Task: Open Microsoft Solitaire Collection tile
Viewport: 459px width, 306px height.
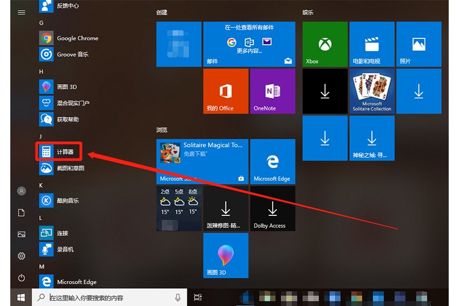Action: point(372,91)
